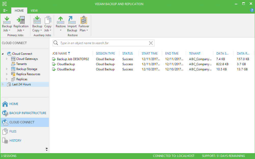Click SUPPORT: 51 DAYS REMAINING status text
Screen dimensions: 255x159
(223, 156)
